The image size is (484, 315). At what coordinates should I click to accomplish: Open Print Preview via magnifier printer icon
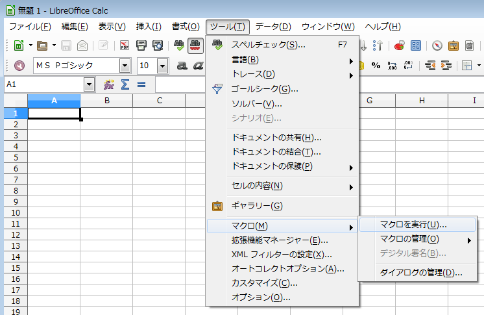pos(158,45)
